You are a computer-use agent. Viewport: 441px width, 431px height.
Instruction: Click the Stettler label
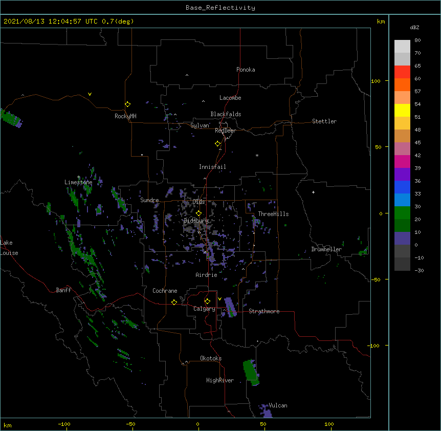[x=324, y=121]
